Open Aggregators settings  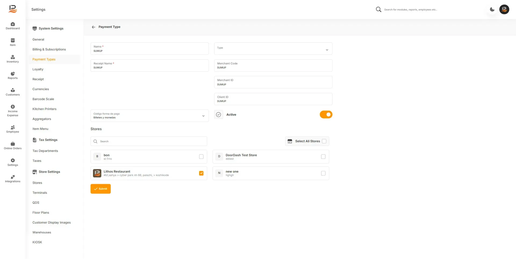42,119
